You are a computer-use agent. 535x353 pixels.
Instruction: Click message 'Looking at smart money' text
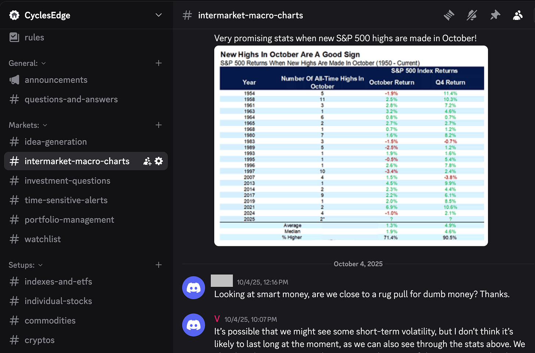(x=362, y=294)
